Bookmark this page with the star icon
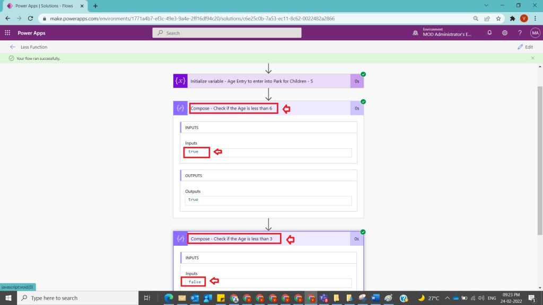This screenshot has height=305, width=543. tap(498, 18)
